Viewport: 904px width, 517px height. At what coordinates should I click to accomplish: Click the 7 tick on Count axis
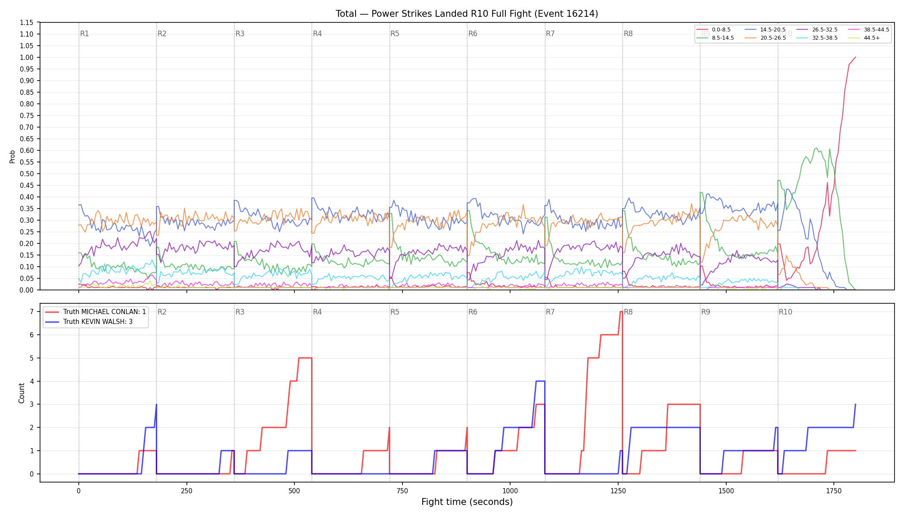31,311
